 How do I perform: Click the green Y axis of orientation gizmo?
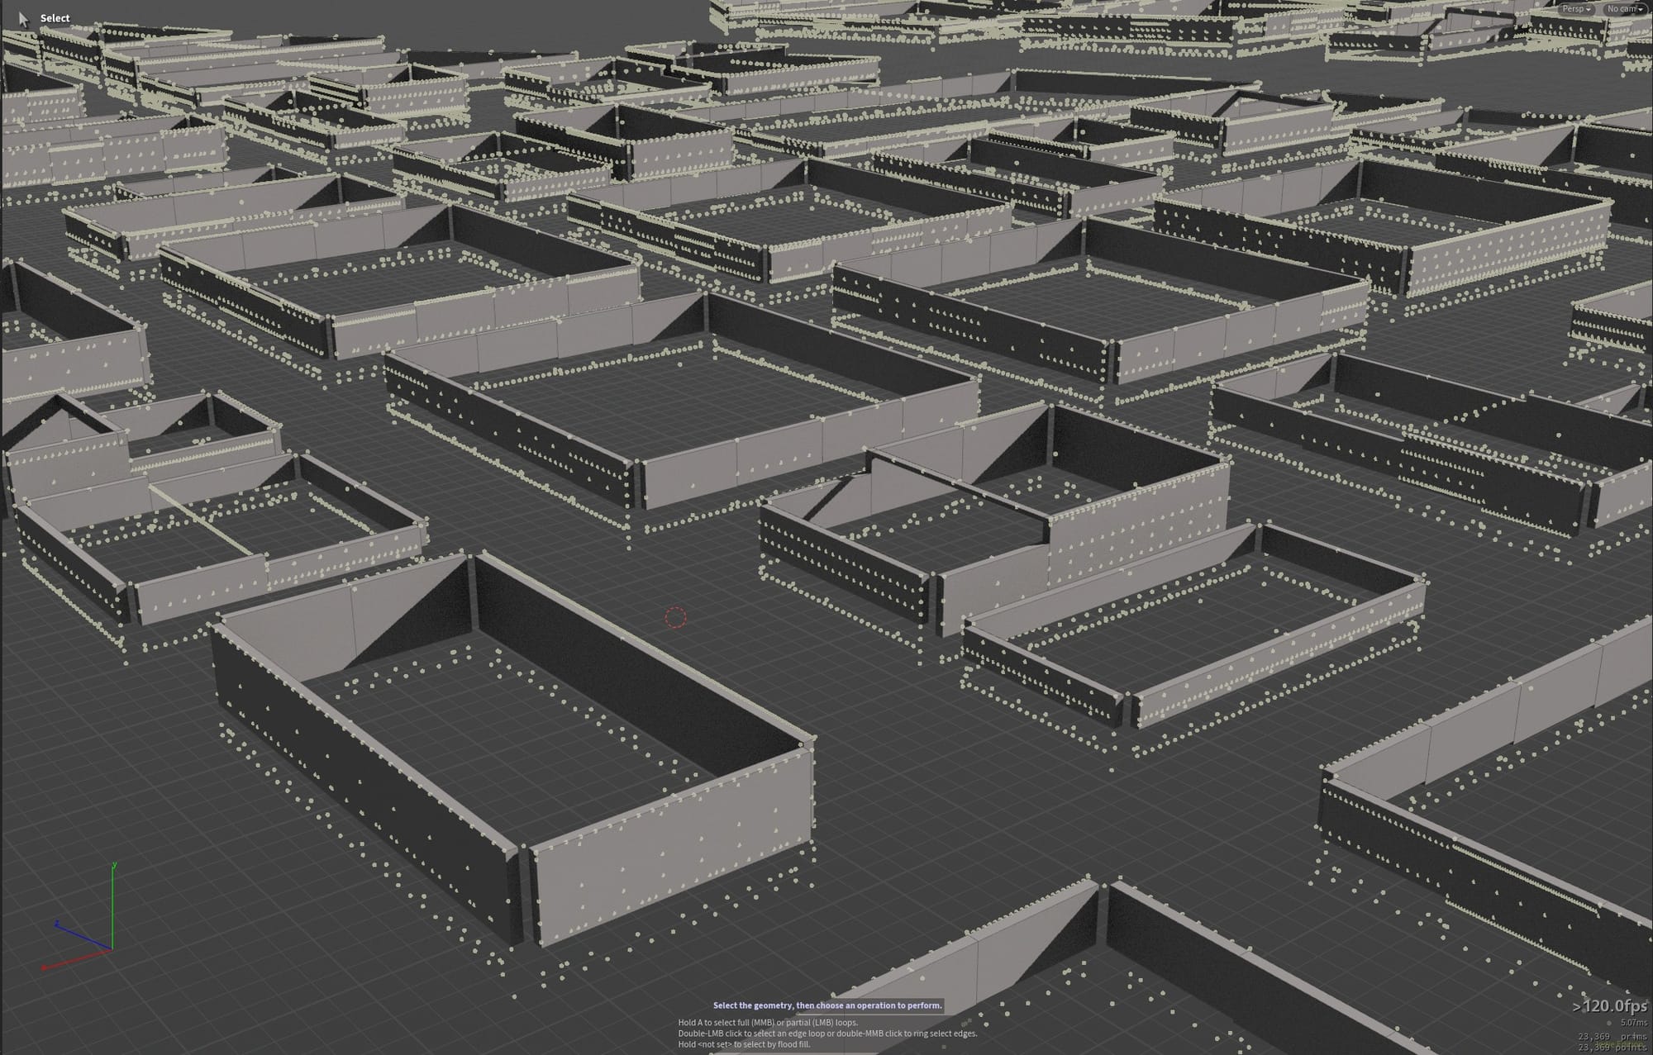112,906
